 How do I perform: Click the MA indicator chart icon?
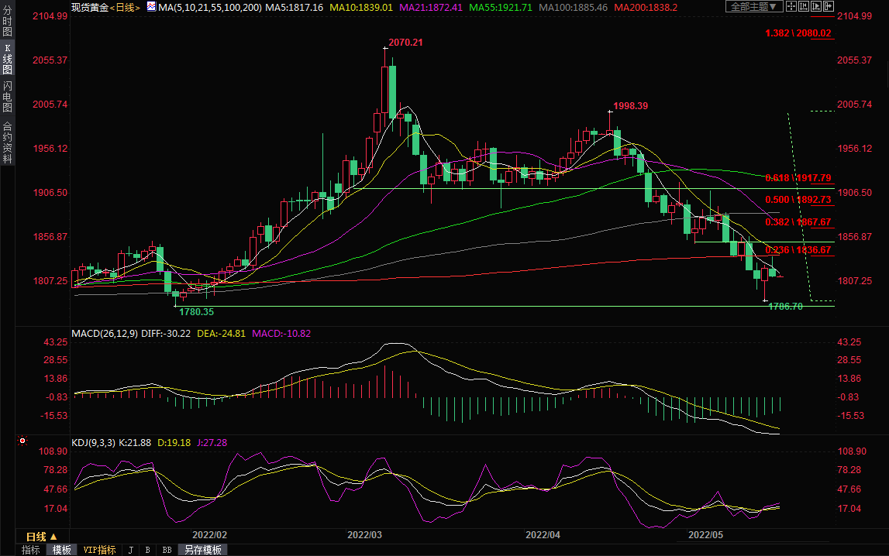pos(149,7)
